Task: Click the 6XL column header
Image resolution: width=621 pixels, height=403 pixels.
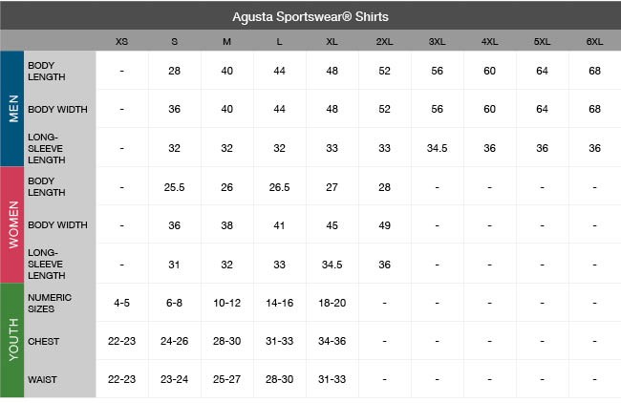Action: tap(594, 42)
